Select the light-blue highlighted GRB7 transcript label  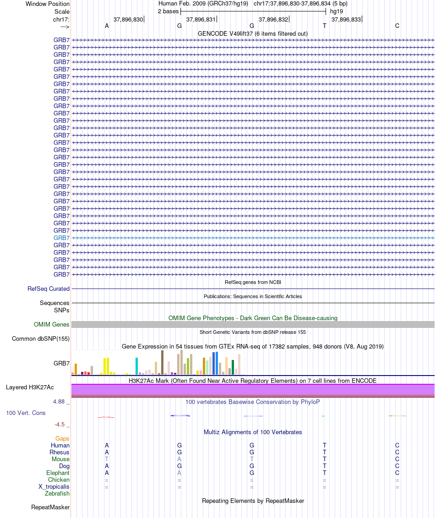61,238
